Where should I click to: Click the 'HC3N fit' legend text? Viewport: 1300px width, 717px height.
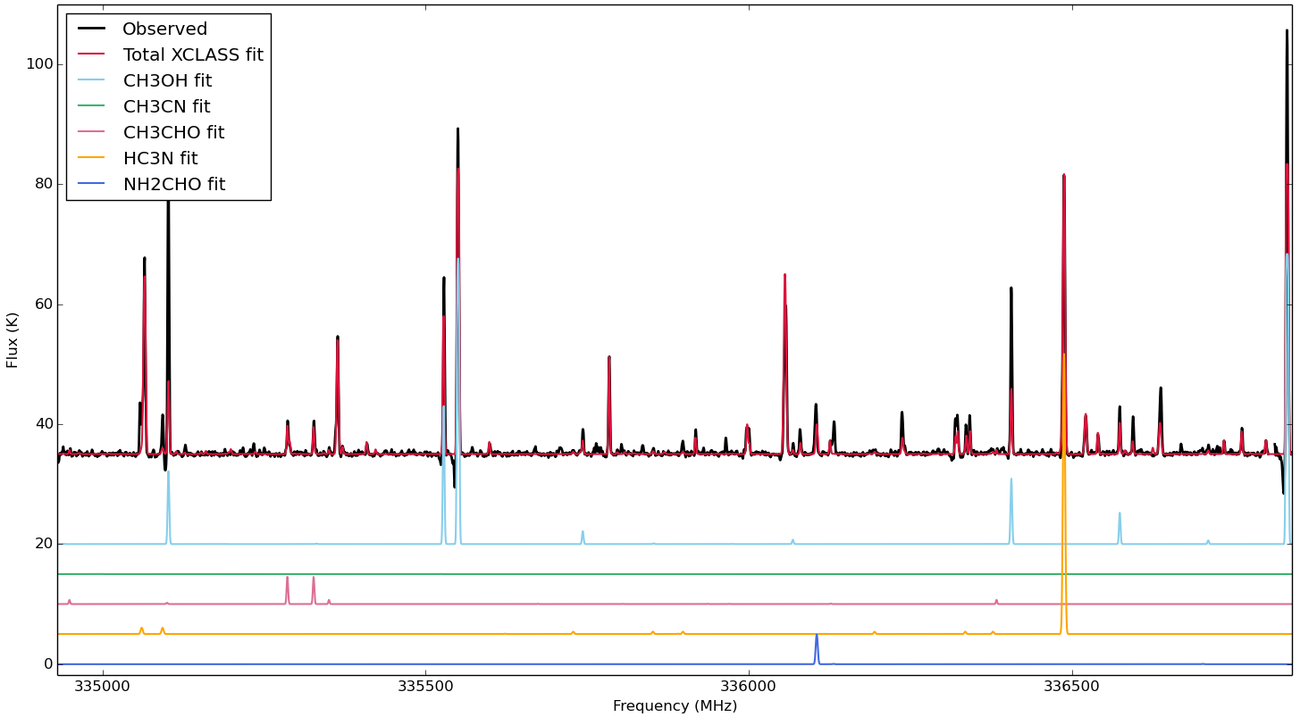[160, 159]
